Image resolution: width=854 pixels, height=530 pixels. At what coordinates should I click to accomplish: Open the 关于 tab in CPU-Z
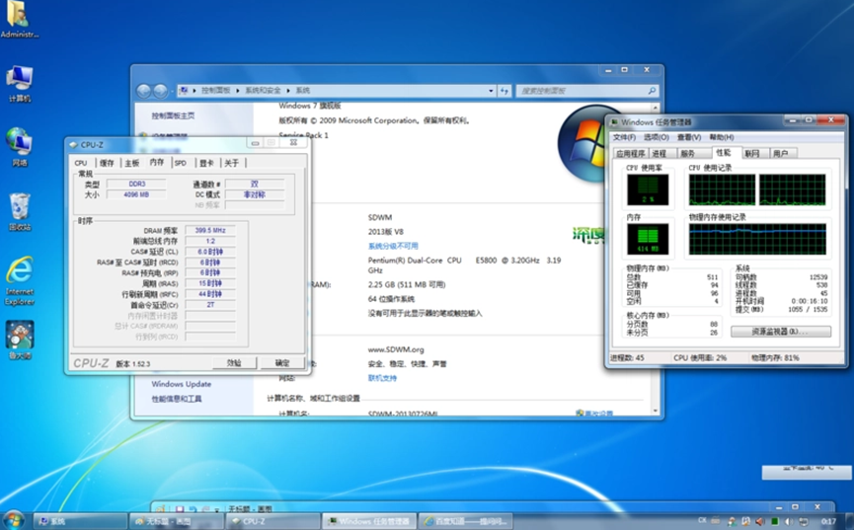(231, 163)
